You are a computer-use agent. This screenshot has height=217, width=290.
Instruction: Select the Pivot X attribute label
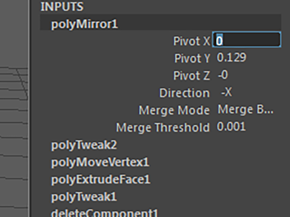(192, 41)
